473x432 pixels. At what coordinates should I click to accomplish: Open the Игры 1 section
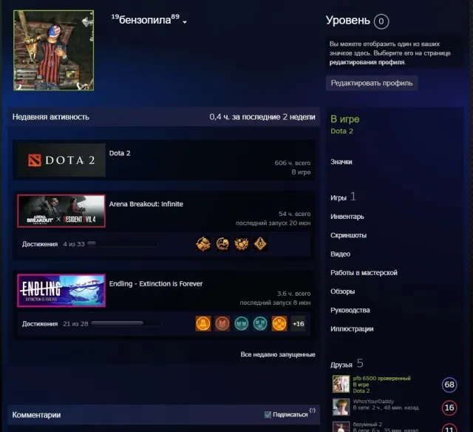[x=343, y=198]
